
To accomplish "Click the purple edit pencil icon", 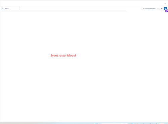I will point(167,11).
